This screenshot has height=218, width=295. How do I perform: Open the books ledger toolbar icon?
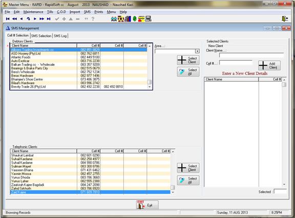(128, 19)
